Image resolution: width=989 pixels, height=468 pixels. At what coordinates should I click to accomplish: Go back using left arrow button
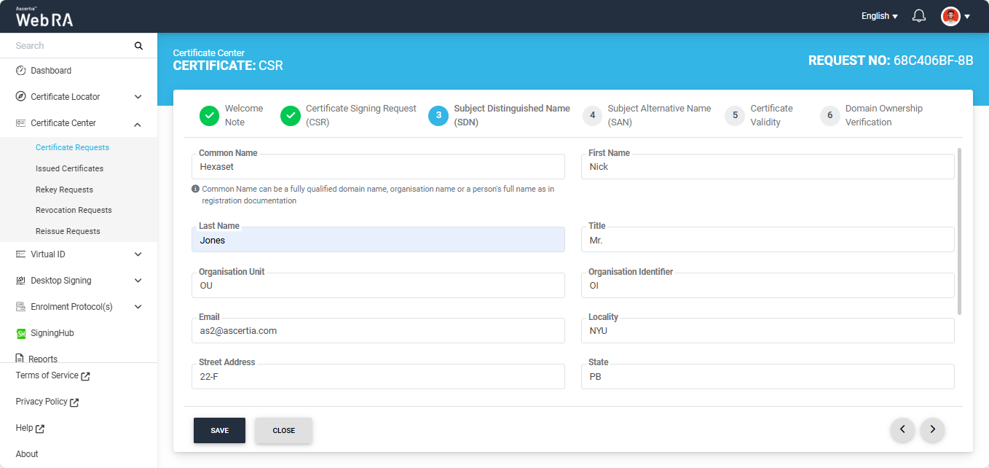[x=902, y=430]
